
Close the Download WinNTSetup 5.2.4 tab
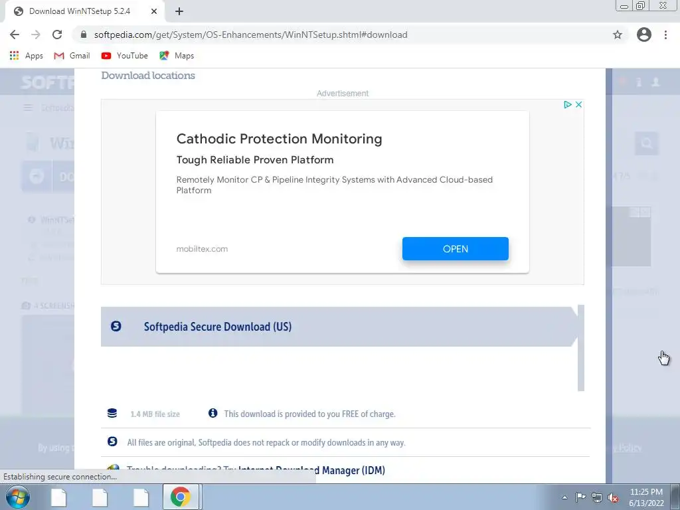coord(154,11)
